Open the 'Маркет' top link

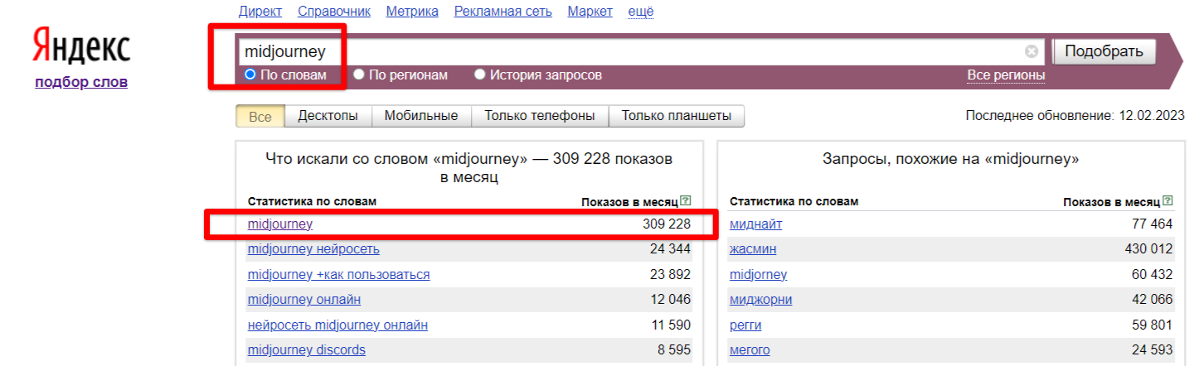(590, 11)
